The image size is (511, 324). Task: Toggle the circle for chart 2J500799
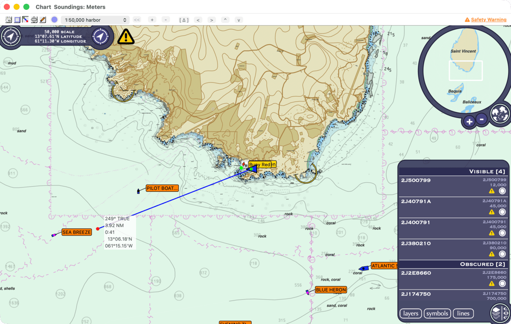pyautogui.click(x=502, y=191)
